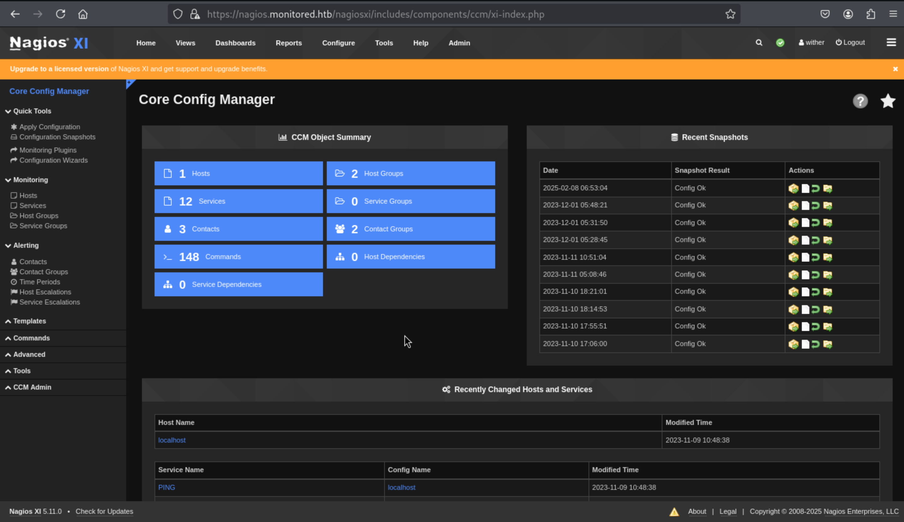The height and width of the screenshot is (522, 904).
Task: Open the search magnifier in Nagios header
Action: [759, 43]
